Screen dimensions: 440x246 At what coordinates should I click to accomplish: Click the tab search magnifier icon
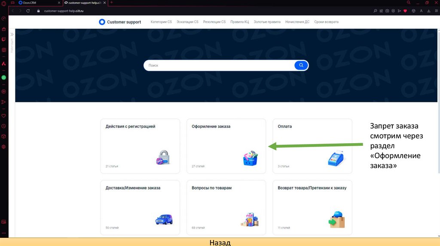point(409,3)
